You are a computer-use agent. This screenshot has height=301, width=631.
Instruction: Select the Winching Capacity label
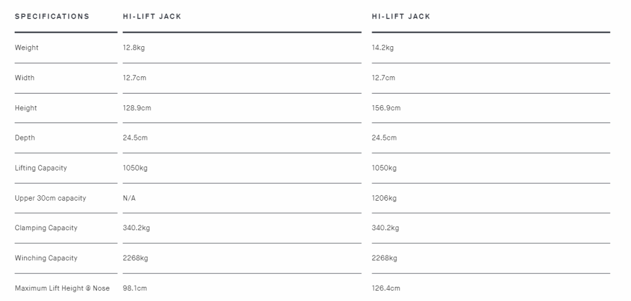pyautogui.click(x=46, y=258)
